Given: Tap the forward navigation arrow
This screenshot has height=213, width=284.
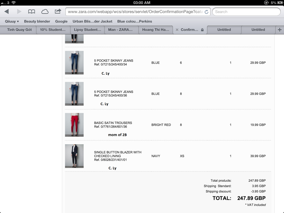Looking at the screenshot, I should coord(19,11).
